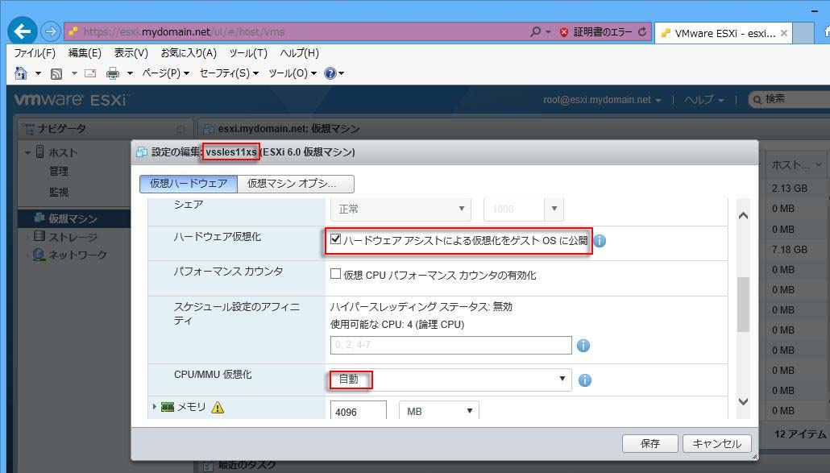
Task: Click the CPU affinity input field
Action: [451, 345]
